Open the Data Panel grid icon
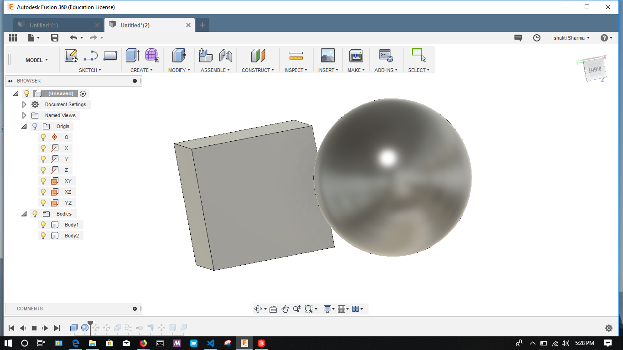 [13, 38]
